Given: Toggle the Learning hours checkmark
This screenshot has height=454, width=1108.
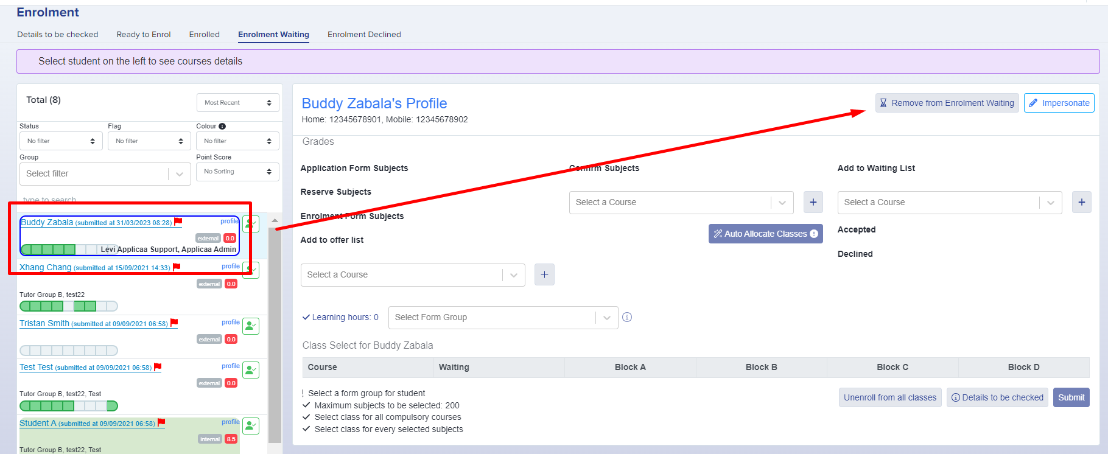Looking at the screenshot, I should [x=306, y=317].
